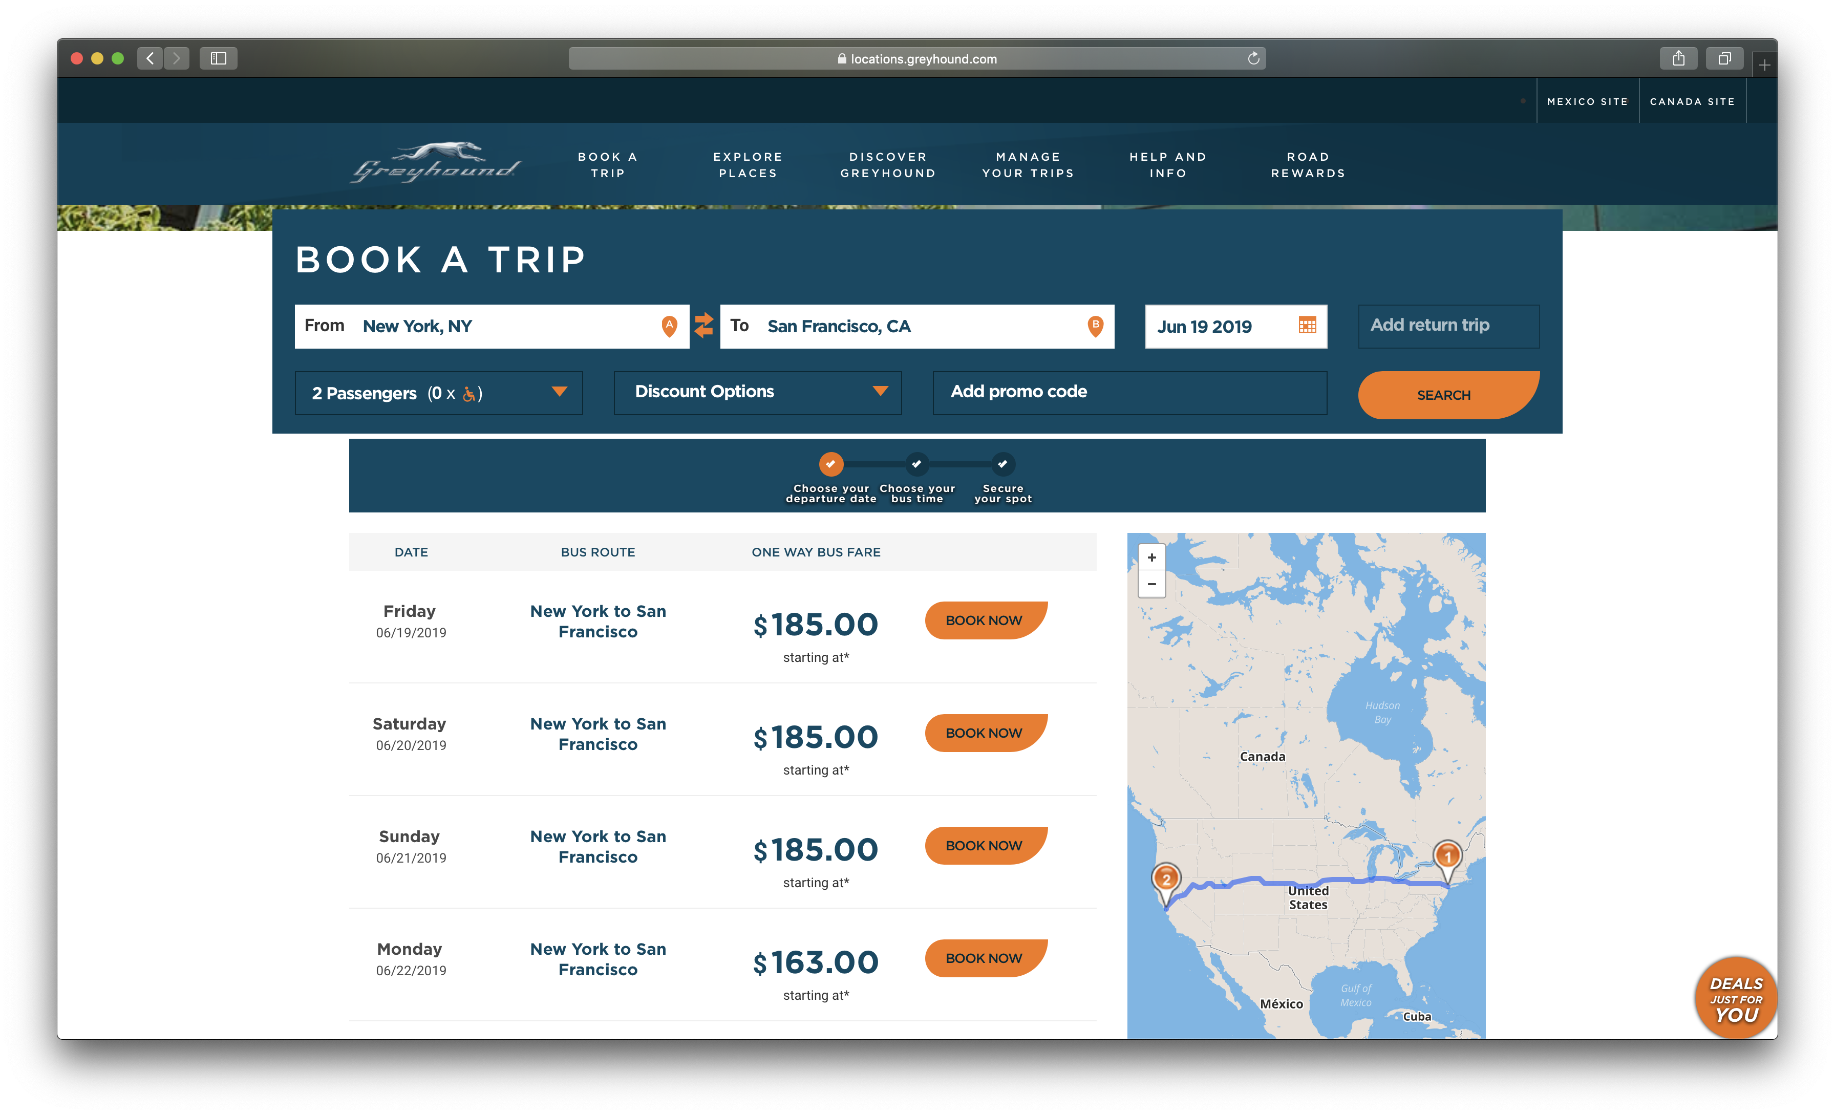This screenshot has width=1835, height=1115.
Task: Go back with Safari back arrow
Action: click(x=151, y=58)
